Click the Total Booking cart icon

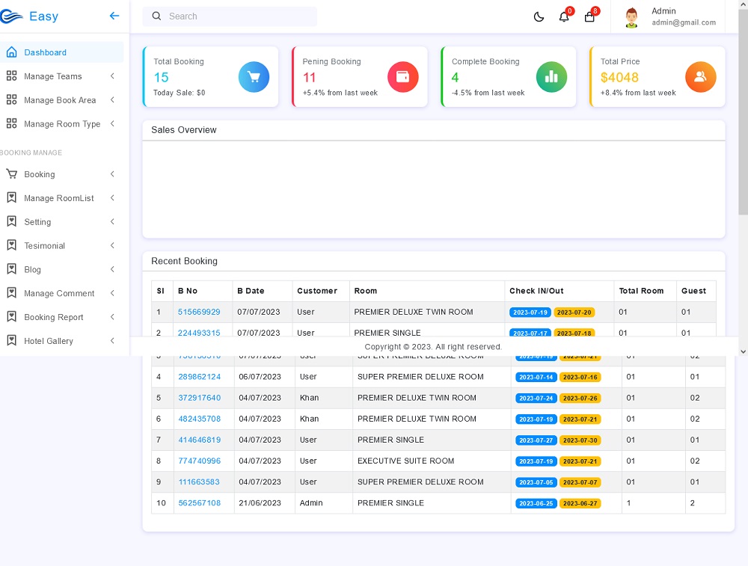254,76
